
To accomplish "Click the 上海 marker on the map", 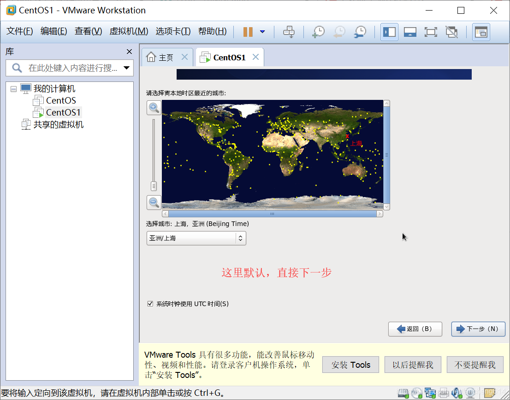I will coord(347,136).
